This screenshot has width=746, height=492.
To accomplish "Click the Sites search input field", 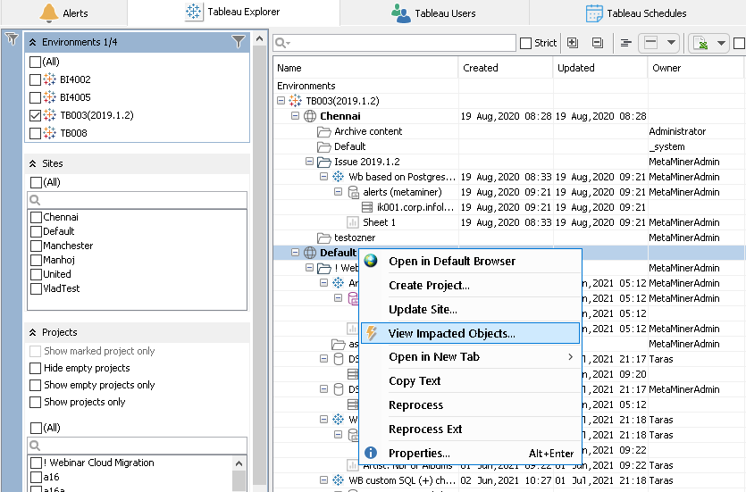I will [137, 200].
